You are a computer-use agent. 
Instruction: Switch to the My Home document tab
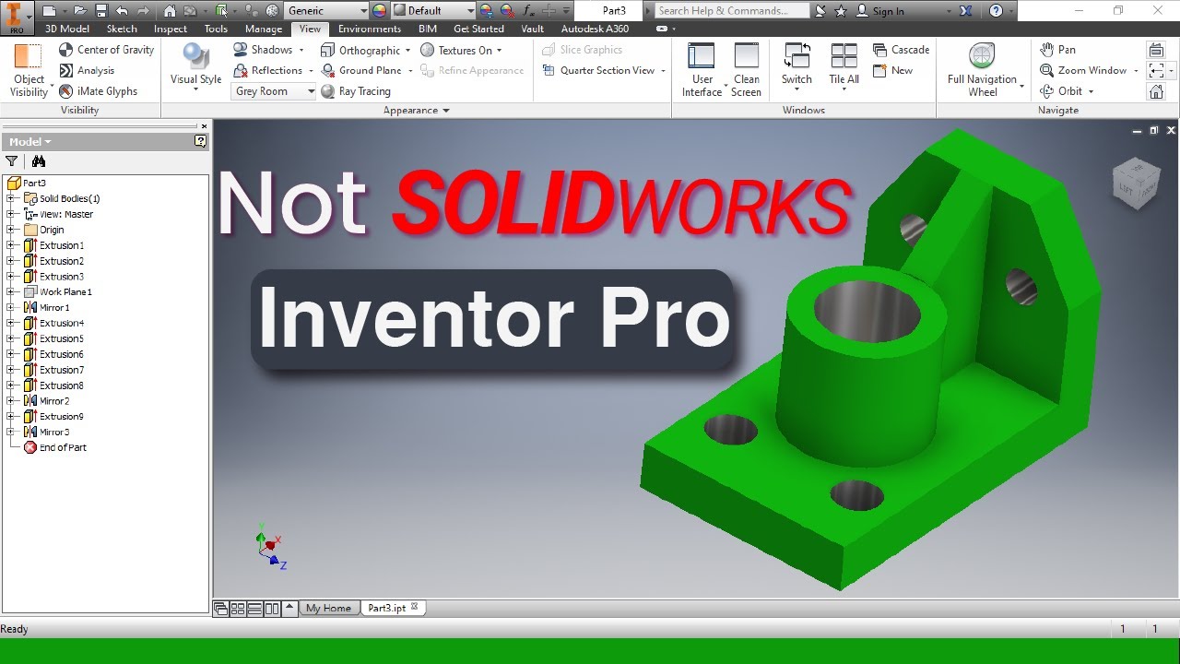pyautogui.click(x=328, y=608)
